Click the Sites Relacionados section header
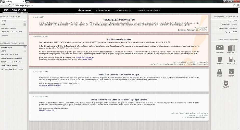Viewport: 240px width, 130px height. tap(228, 40)
